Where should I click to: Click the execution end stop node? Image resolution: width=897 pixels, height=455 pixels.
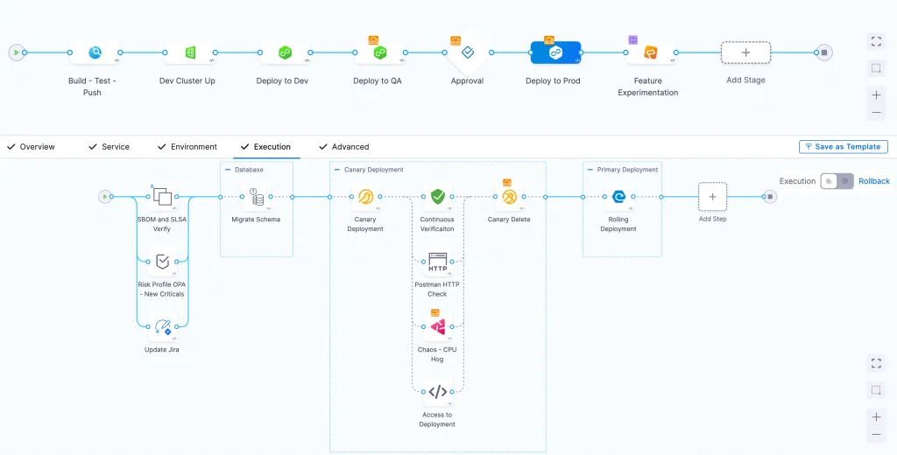[x=770, y=197]
